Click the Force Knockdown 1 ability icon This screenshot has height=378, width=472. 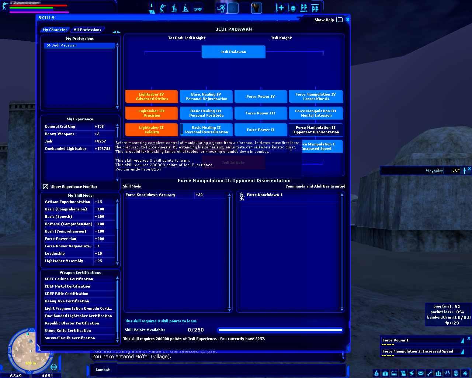click(242, 197)
